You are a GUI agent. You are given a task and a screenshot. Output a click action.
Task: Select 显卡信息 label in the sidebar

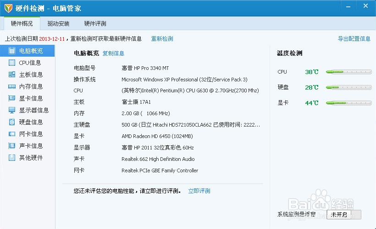(x=31, y=98)
